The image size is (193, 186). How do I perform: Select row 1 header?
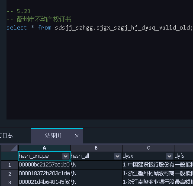click(x=10, y=165)
